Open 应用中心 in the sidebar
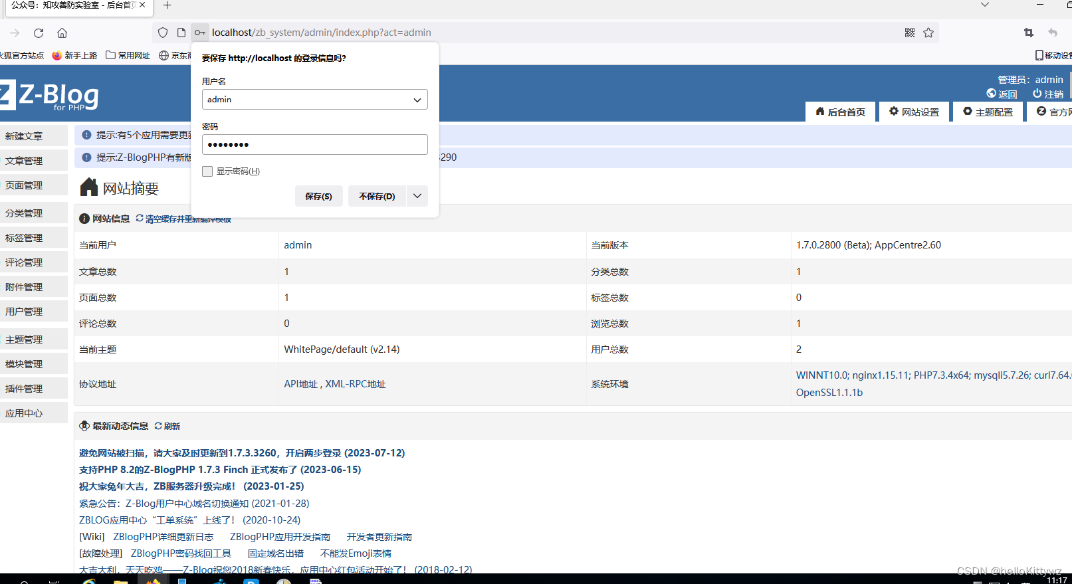Screen dimensions: 1072x584 pos(34,413)
